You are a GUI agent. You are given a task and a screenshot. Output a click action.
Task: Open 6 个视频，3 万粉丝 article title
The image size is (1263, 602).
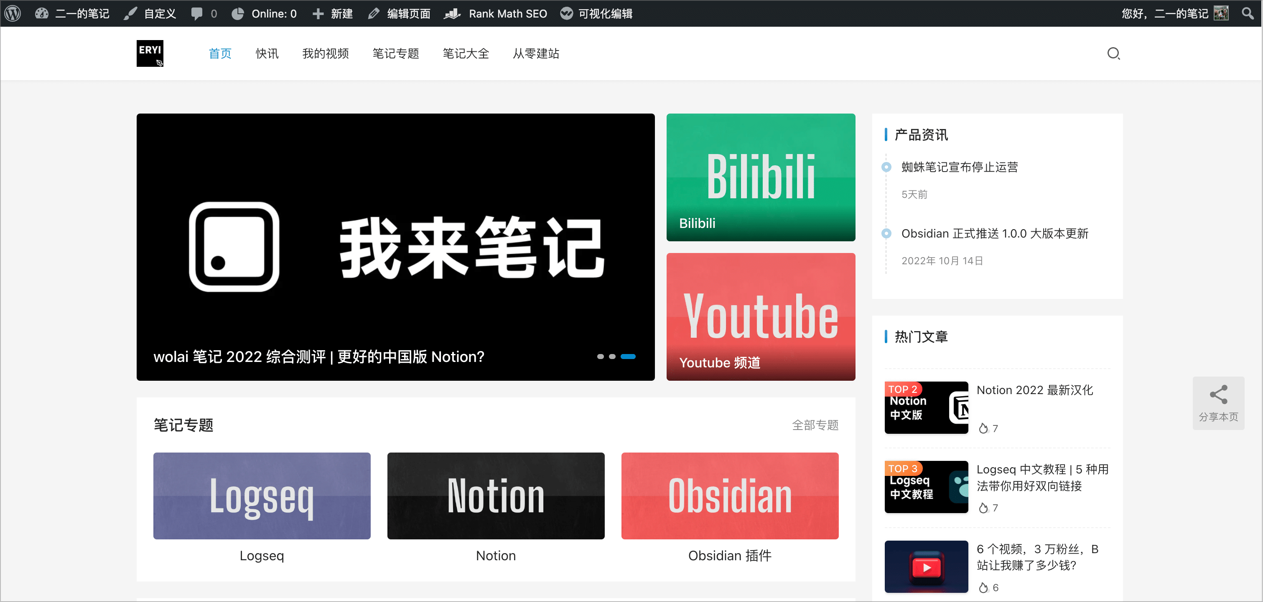(x=1037, y=557)
